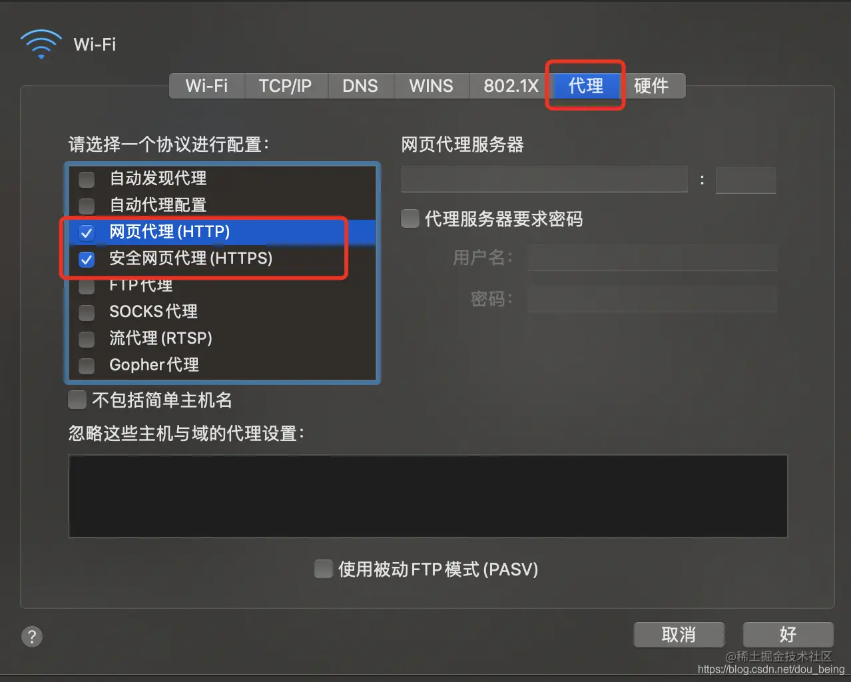Click the 取消 button
This screenshot has height=682, width=851.
[679, 635]
